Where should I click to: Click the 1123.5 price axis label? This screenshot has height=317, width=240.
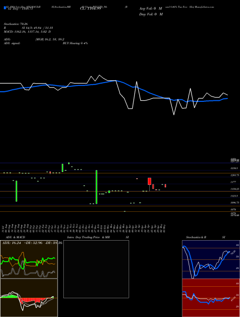[x=234, y=196]
